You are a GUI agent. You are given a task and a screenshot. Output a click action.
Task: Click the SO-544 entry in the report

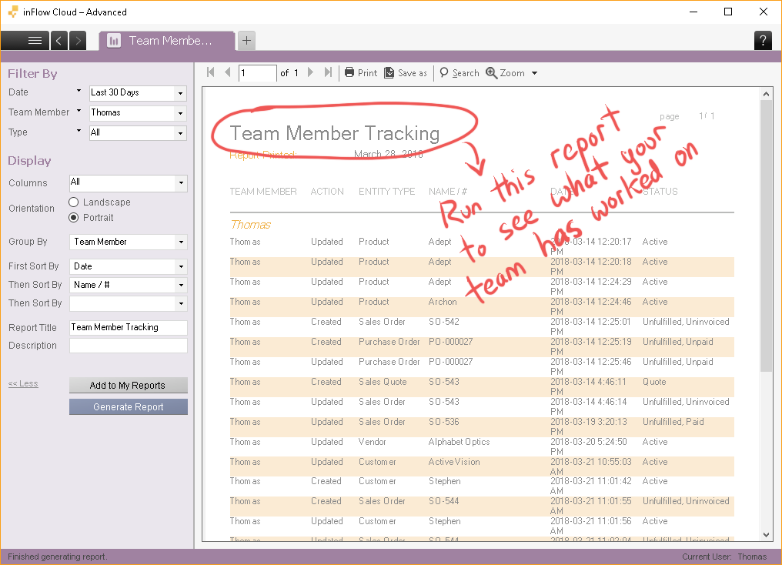(x=444, y=501)
